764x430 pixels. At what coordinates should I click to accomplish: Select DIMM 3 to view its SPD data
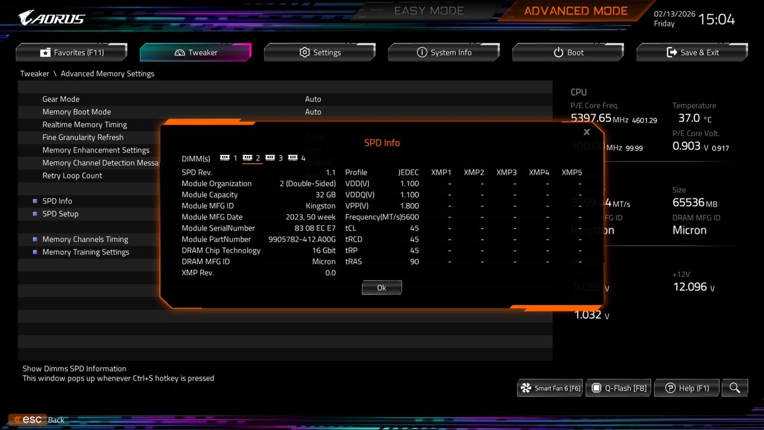pos(274,158)
